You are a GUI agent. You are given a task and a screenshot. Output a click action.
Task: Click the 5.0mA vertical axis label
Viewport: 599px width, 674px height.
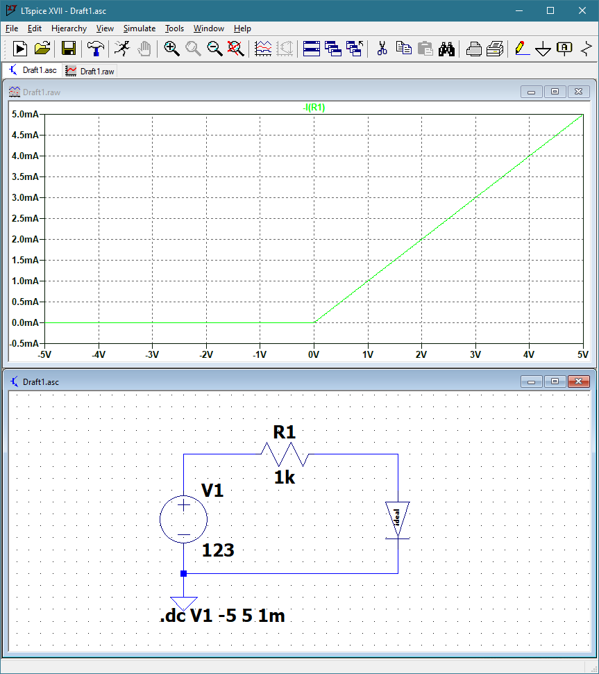pos(25,115)
